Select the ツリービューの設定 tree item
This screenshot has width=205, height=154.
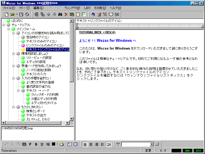pos(39,58)
